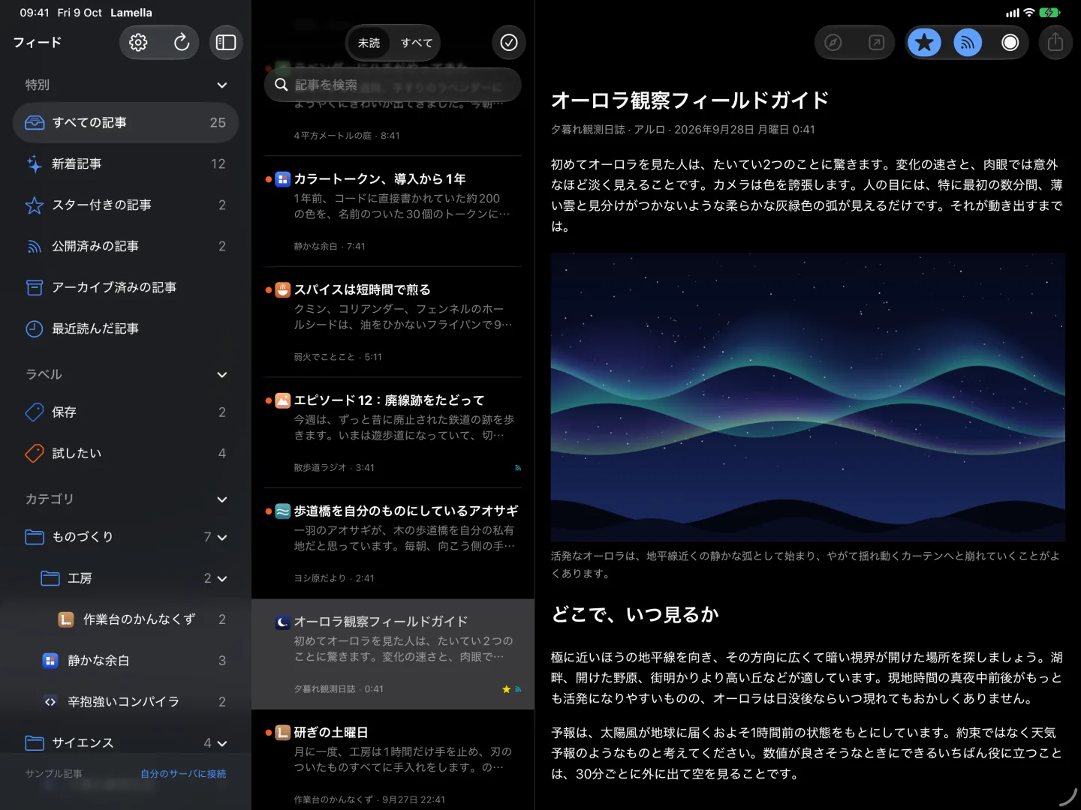The width and height of the screenshot is (1081, 810).
Task: Open アーカイブ済みの記事 list
Action: tap(125, 287)
